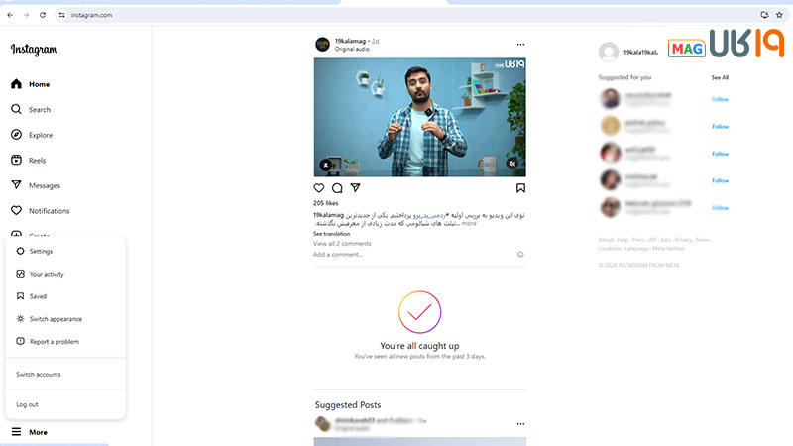Screen dimensions: 793x446
Task: Open the Search item in sidebar
Action: 39,110
